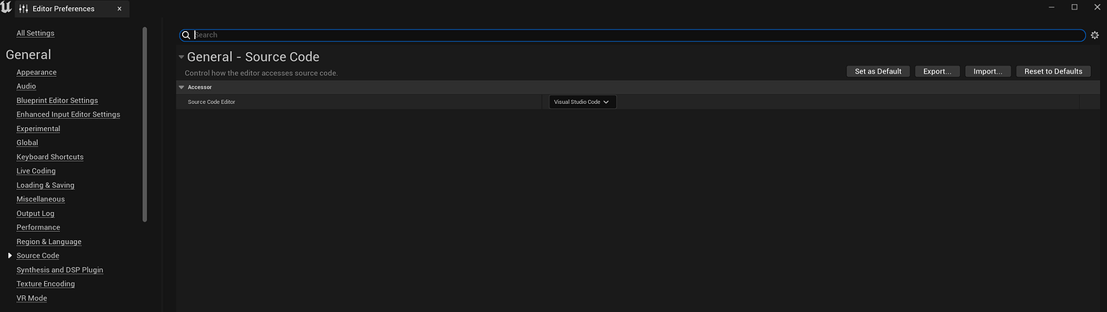Click the Source Code Editor row label
Image resolution: width=1107 pixels, height=312 pixels.
click(211, 102)
